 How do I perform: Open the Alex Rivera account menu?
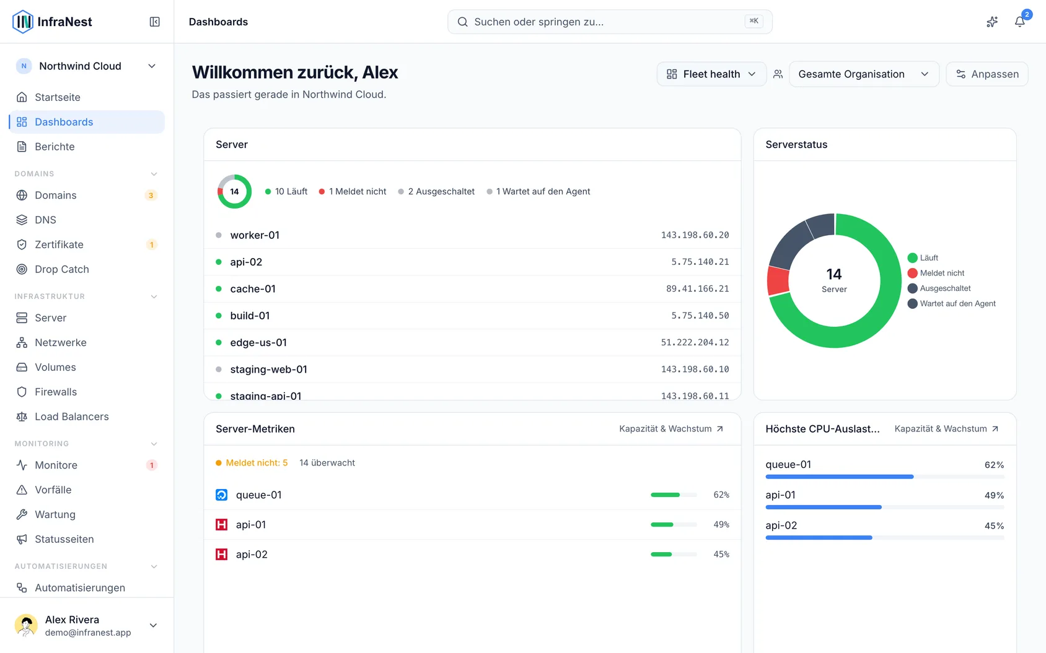[x=87, y=625]
